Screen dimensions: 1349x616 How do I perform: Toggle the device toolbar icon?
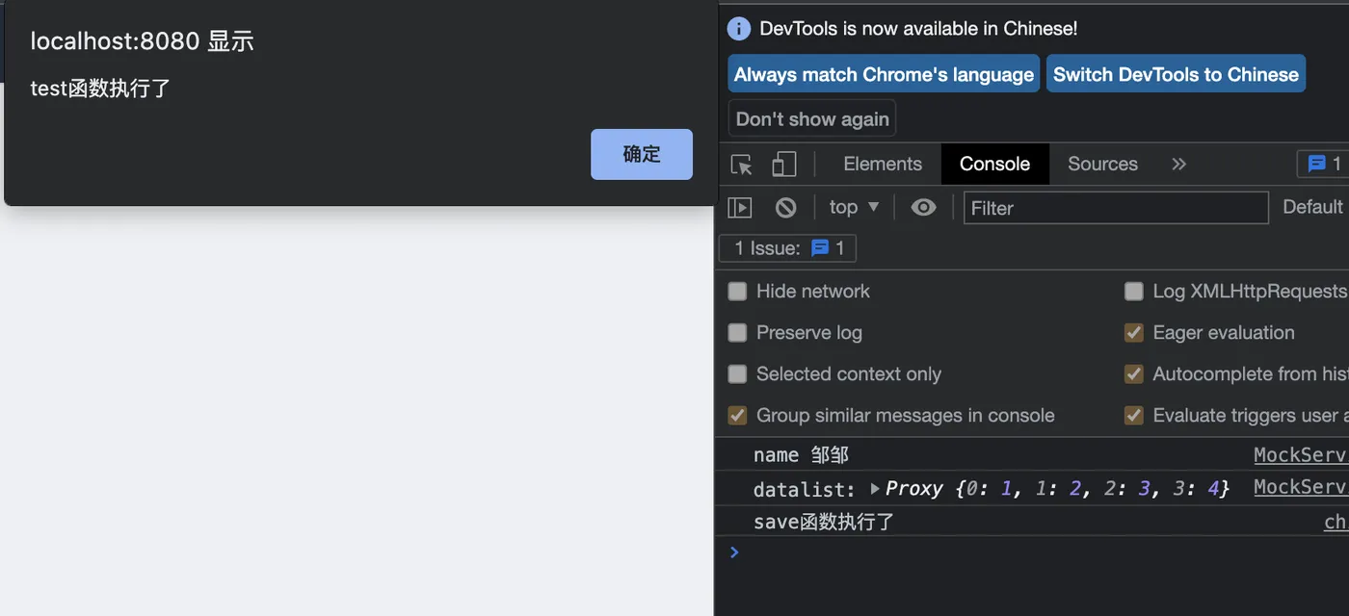coord(784,165)
